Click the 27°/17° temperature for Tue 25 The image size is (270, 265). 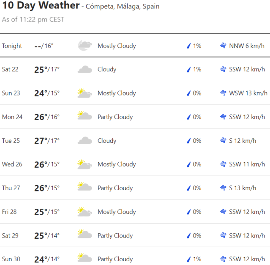(47, 141)
